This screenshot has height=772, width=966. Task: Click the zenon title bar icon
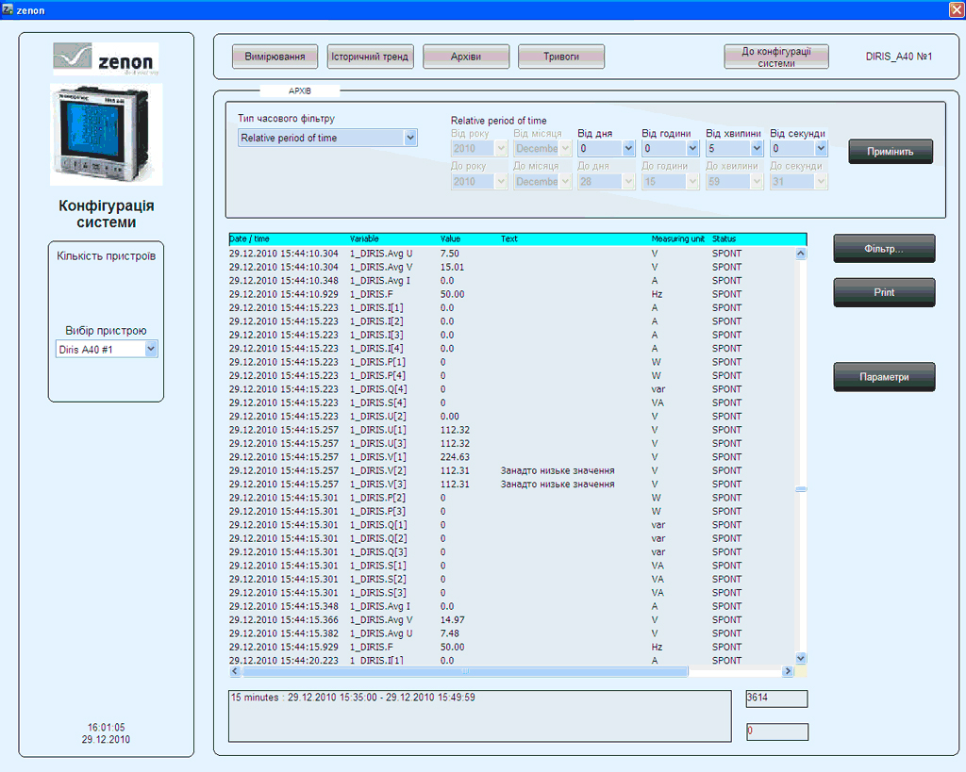click(8, 9)
